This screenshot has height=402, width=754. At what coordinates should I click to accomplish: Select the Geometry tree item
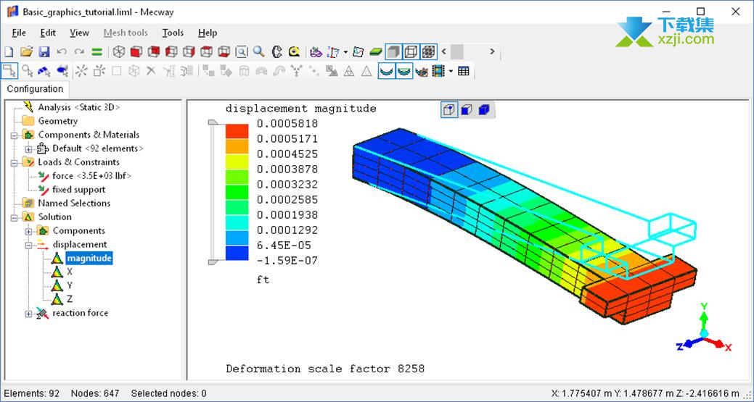click(57, 121)
